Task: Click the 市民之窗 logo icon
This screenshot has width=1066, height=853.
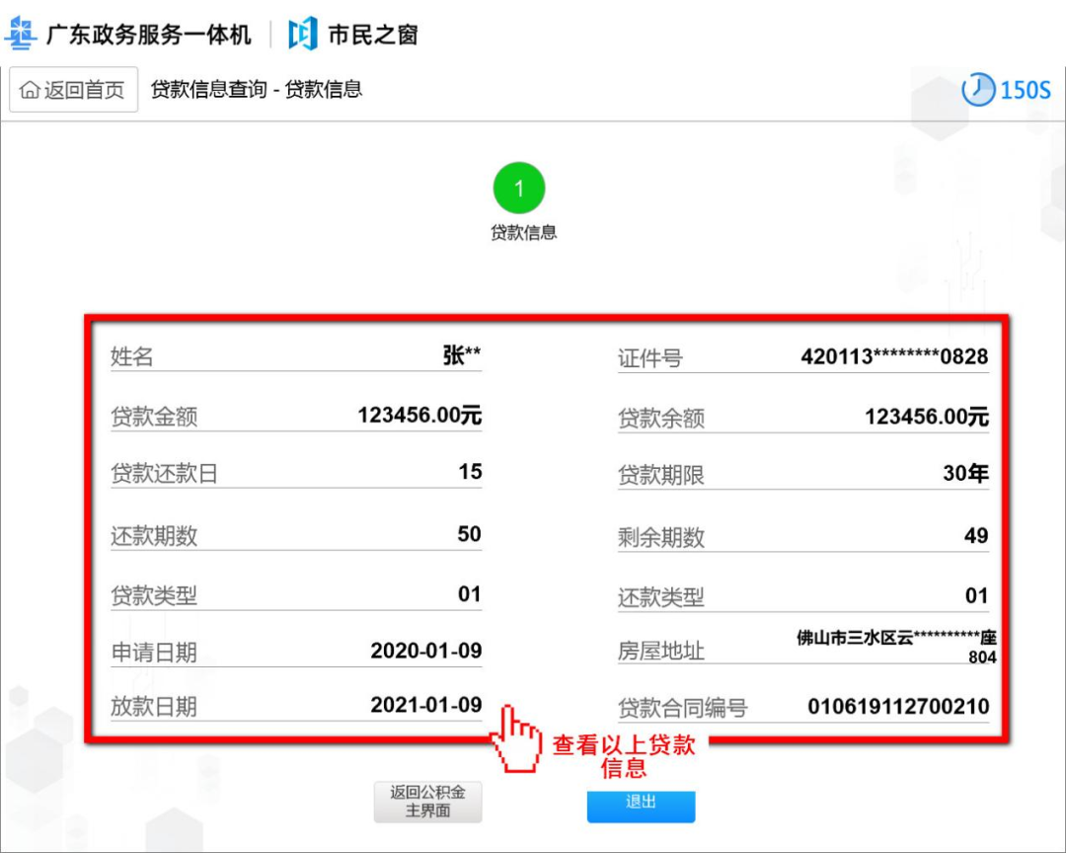Action: (x=303, y=34)
